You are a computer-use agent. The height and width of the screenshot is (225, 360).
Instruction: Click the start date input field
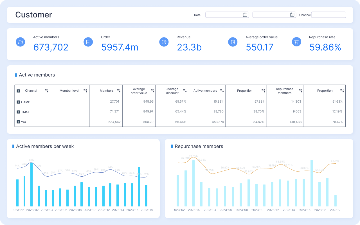224,15
